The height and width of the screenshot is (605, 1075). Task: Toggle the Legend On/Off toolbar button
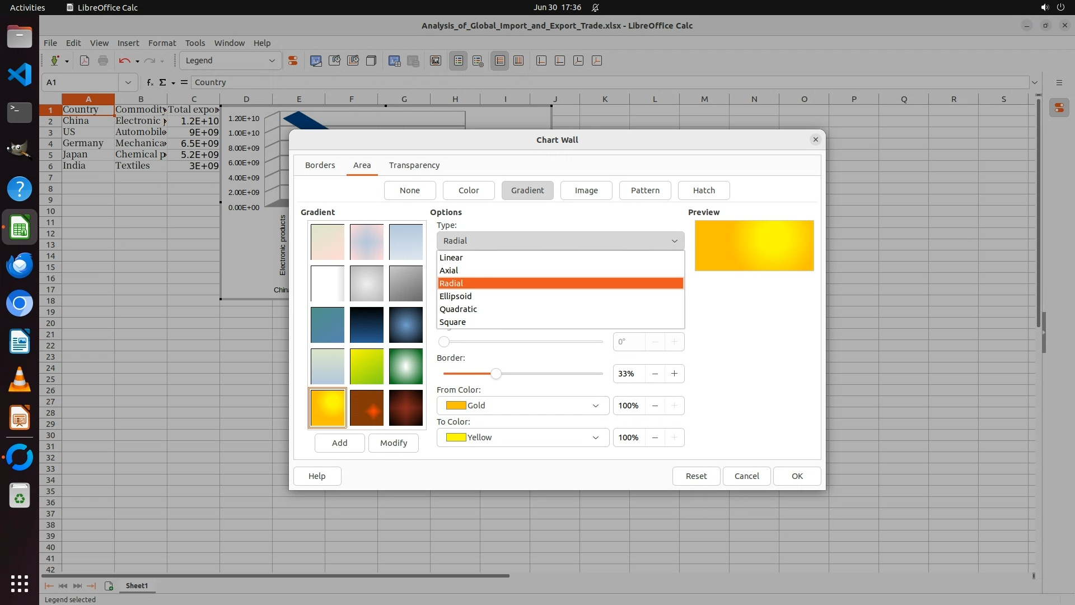click(458, 61)
